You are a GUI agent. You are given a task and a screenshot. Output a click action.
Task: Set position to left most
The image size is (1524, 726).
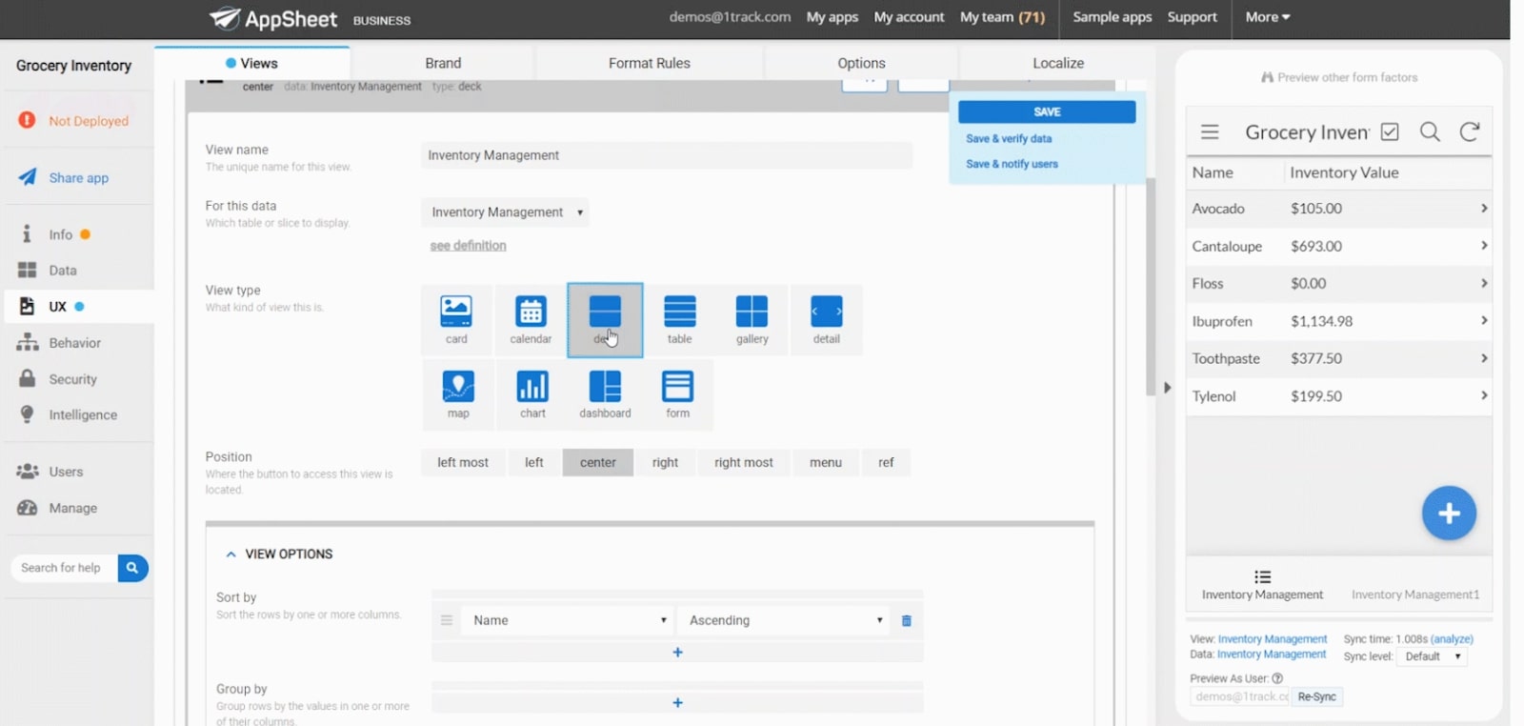[x=463, y=462]
